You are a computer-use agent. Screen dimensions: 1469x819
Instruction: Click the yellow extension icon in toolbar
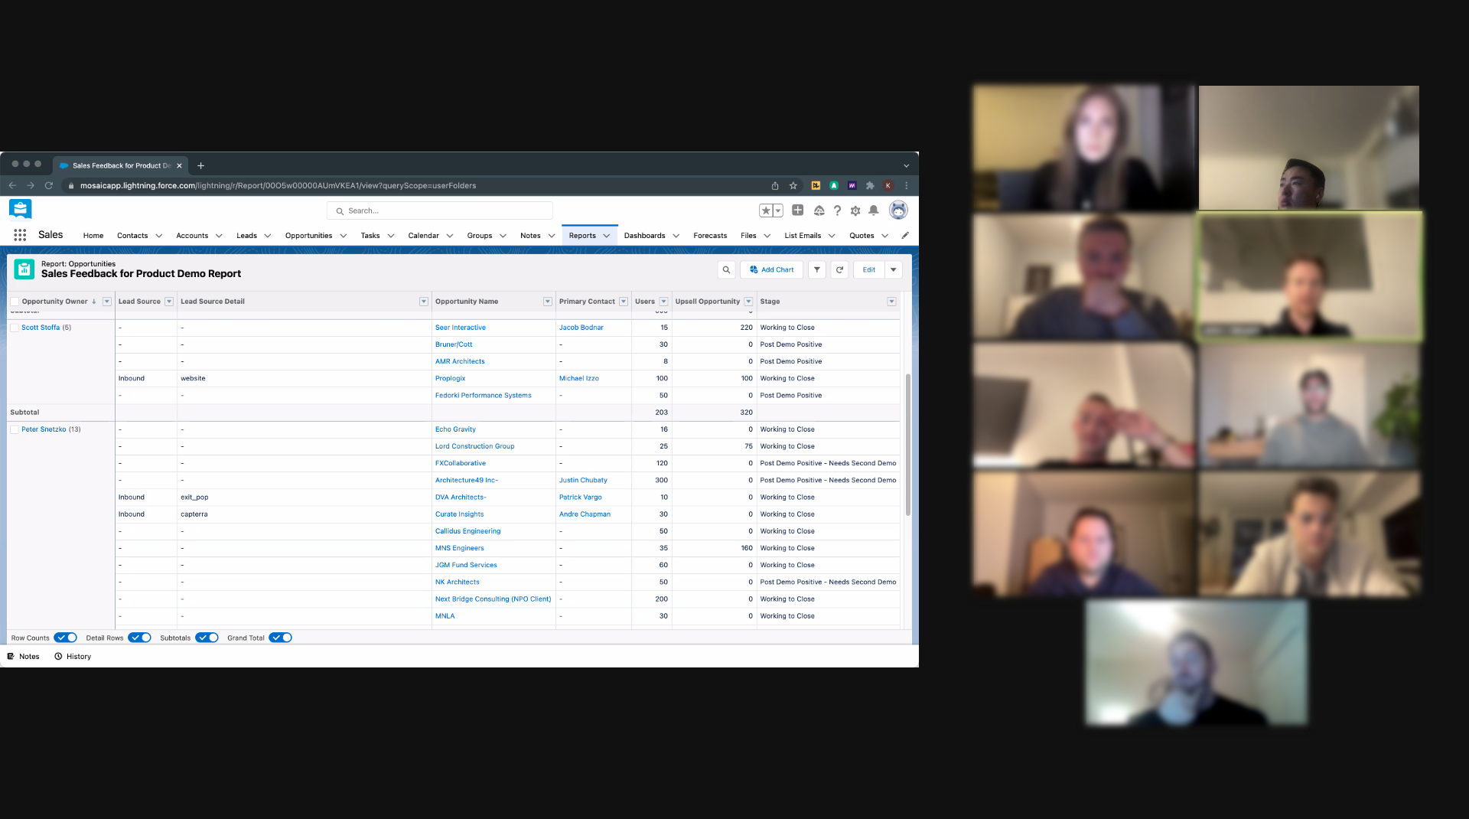[x=816, y=185]
